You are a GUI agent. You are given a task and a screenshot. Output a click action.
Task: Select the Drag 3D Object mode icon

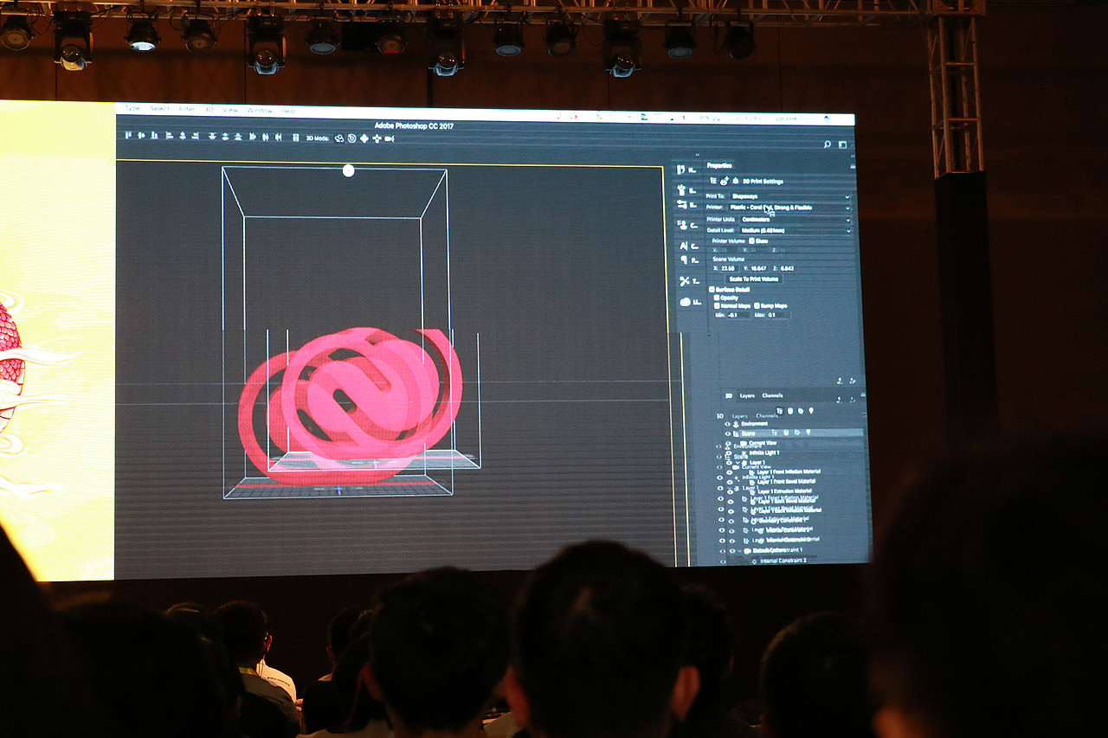coord(364,138)
